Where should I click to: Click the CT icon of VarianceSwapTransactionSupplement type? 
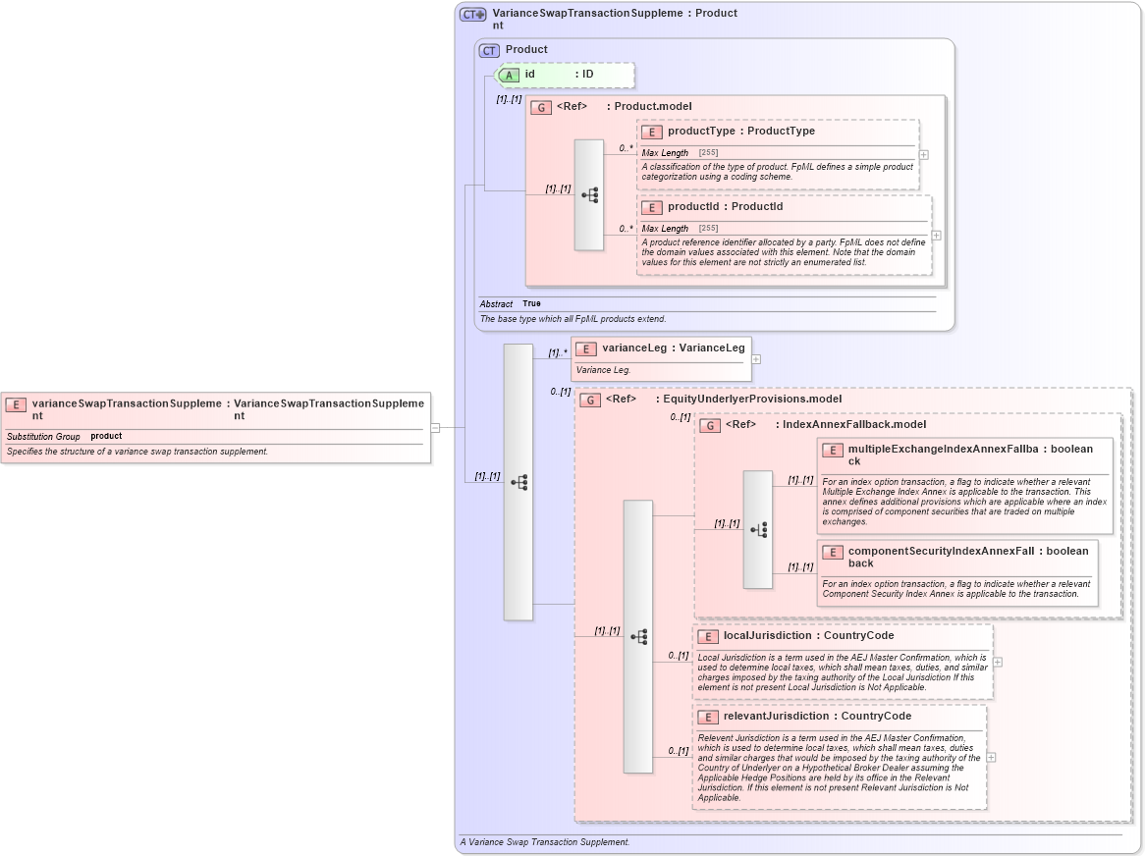473,14
